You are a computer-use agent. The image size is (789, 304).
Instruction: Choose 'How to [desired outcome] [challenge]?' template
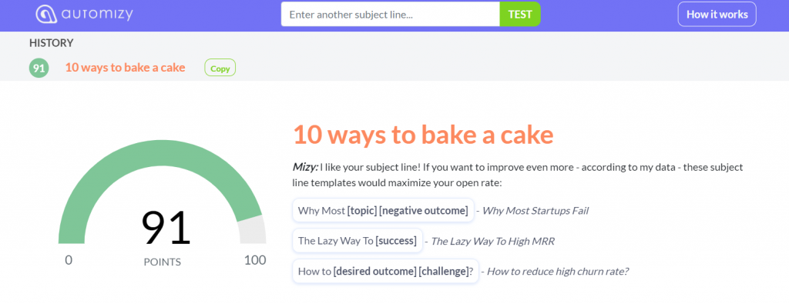(385, 272)
